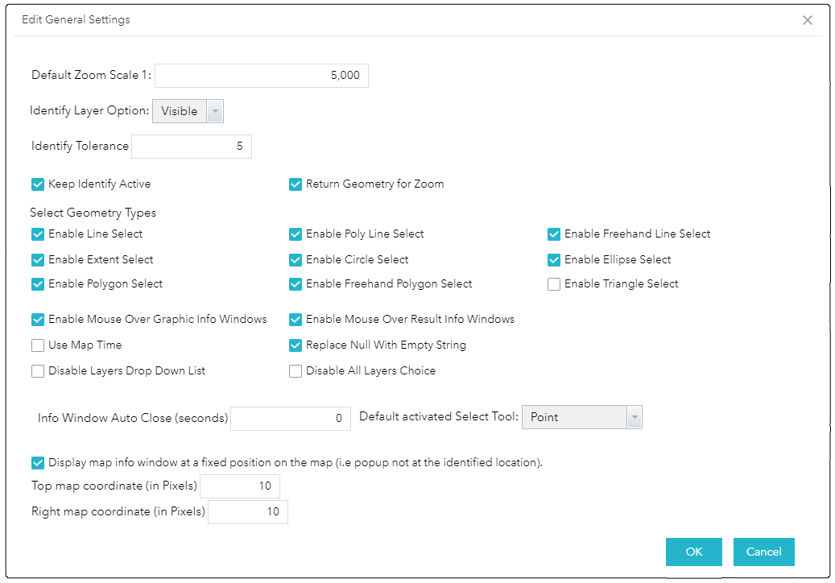The height and width of the screenshot is (583, 835).
Task: Cancel the Edit General Settings dialog
Action: (763, 552)
